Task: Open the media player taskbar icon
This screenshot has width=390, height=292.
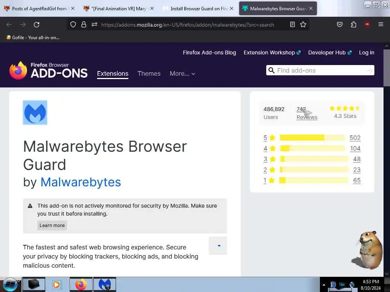Action: coord(57,284)
